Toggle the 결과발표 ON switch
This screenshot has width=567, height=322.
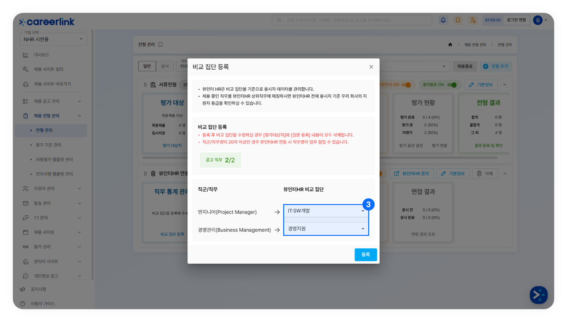[x=452, y=85]
